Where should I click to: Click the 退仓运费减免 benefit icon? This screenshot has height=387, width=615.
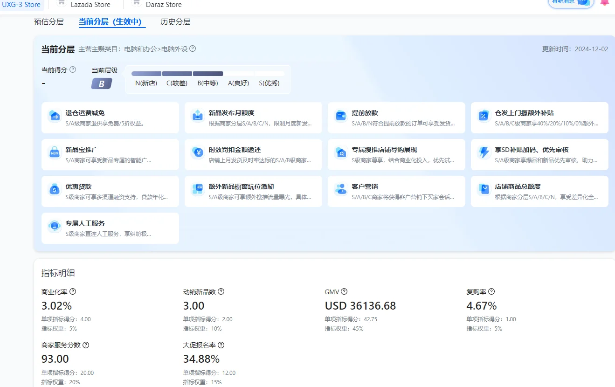[x=55, y=116]
